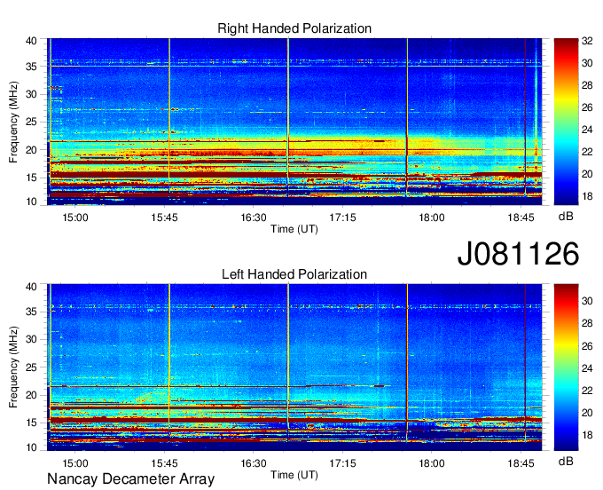Click the 18:45 tick under the top plot

coord(521,217)
